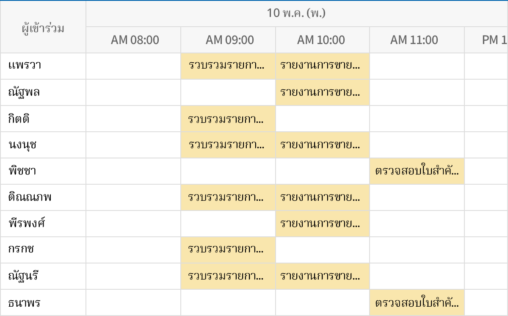The height and width of the screenshot is (316, 508).
Task: Click the 10 พ.ค. (พ.) date header
Action: coord(296,14)
